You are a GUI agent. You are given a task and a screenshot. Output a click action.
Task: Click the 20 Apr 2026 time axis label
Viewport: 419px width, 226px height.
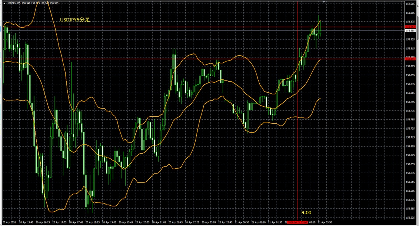pyautogui.click(x=10, y=223)
